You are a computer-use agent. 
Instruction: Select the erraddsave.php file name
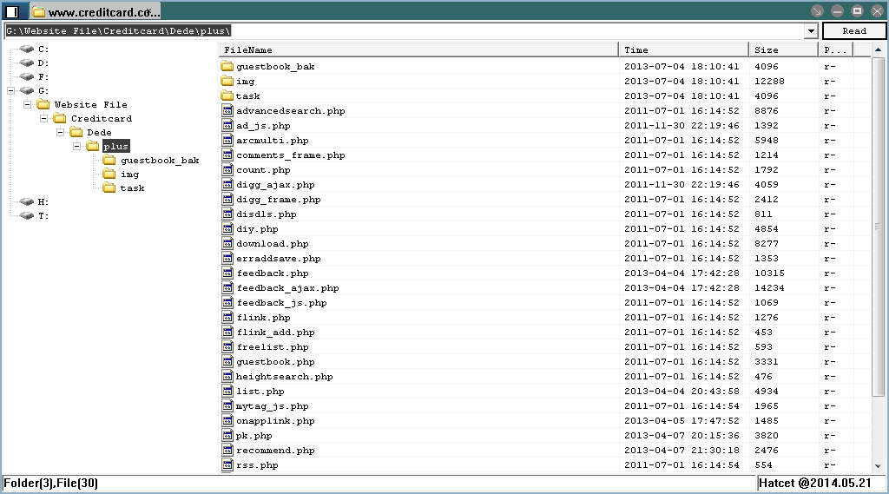279,259
